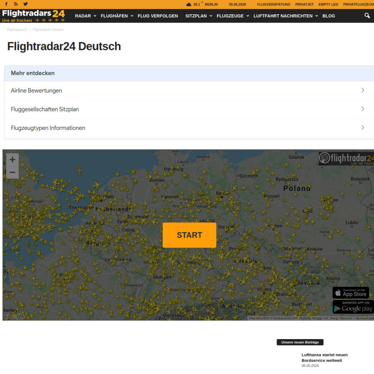Click the START button on map
The width and height of the screenshot is (374, 374).
tap(189, 235)
